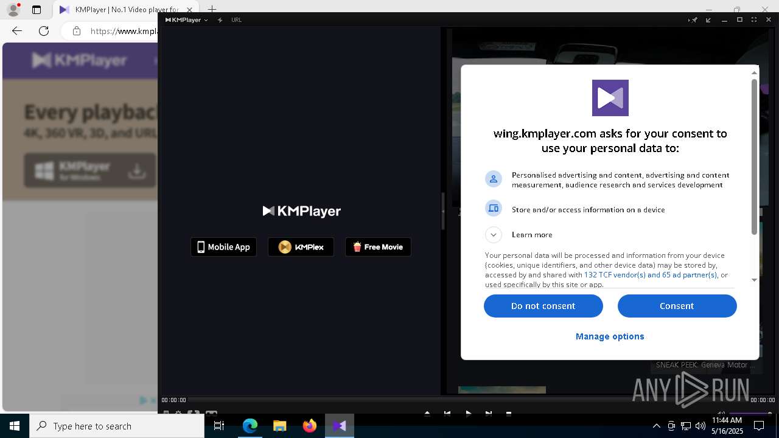779x438 pixels.
Task: Open the system volume tray icon
Action: 700,426
